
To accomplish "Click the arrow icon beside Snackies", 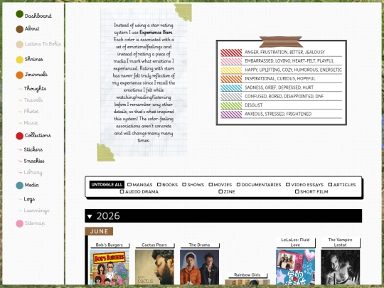I will (x=20, y=161).
